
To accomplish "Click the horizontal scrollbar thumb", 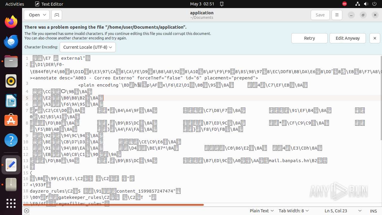I will click(x=113, y=205).
